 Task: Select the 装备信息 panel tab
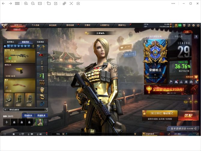[x=25, y=42]
